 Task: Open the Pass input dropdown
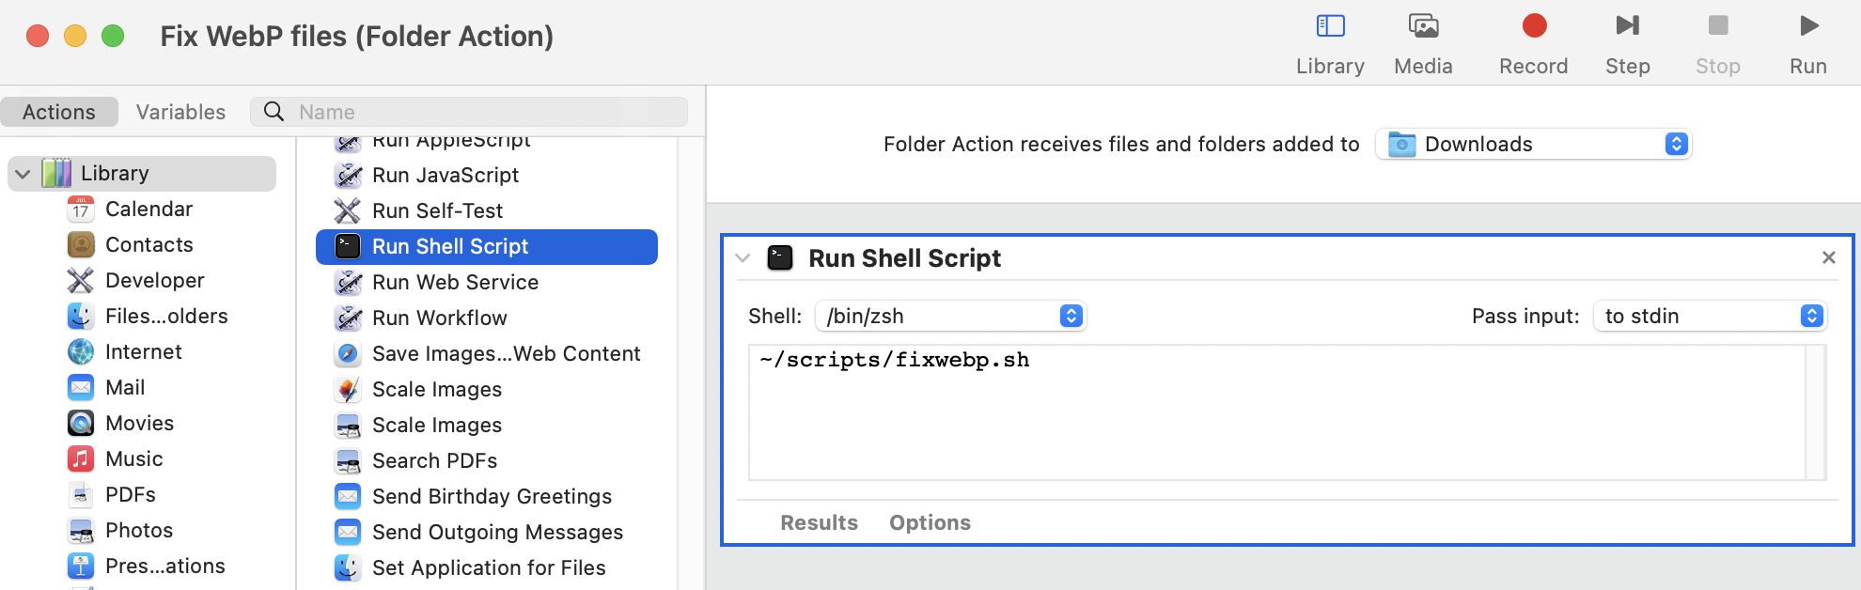(1709, 317)
